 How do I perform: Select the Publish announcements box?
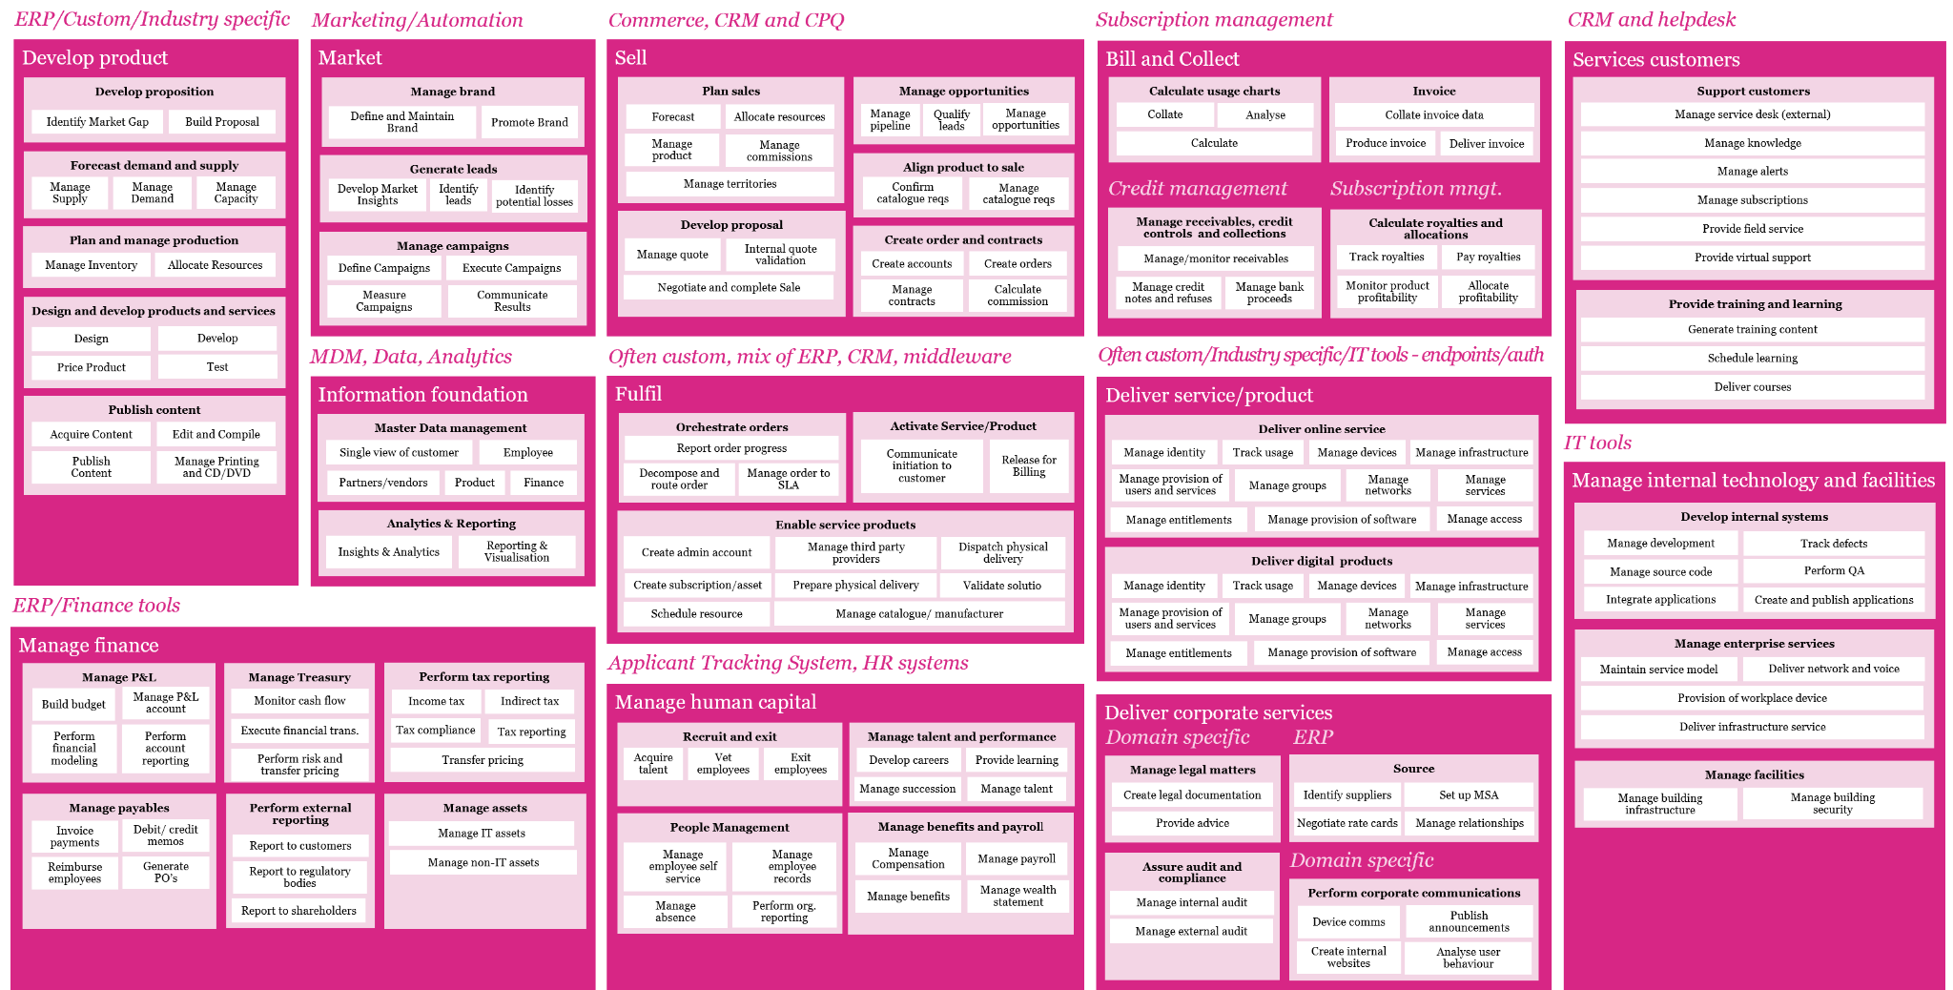(x=1469, y=921)
